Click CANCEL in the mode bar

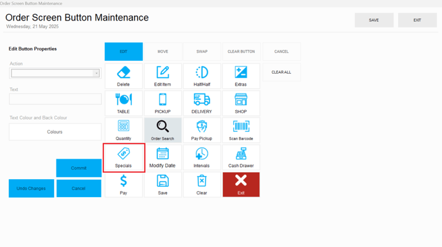[x=281, y=52]
